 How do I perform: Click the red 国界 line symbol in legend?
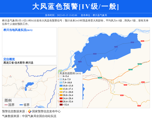pyautogui.click(x=6, y=105)
